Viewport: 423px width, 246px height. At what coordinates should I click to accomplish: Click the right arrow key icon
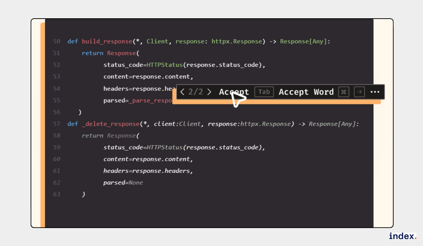[359, 92]
